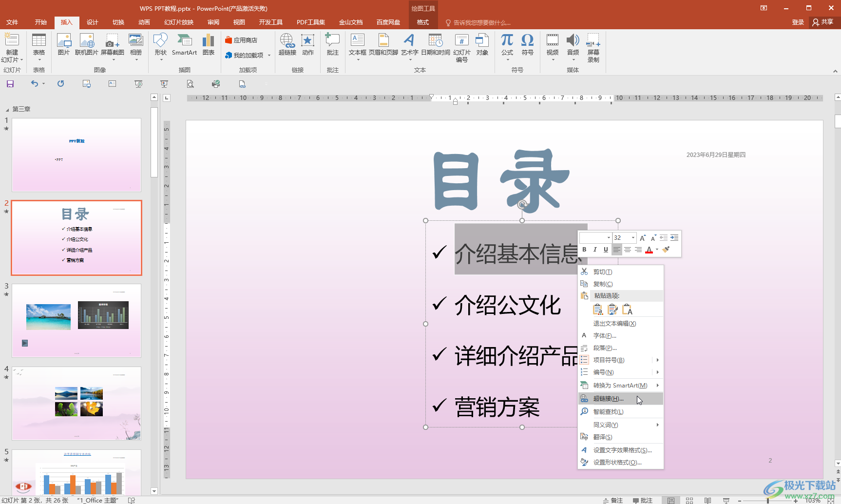Insert a chart with 图表 icon
The height and width of the screenshot is (504, 841).
click(x=209, y=45)
